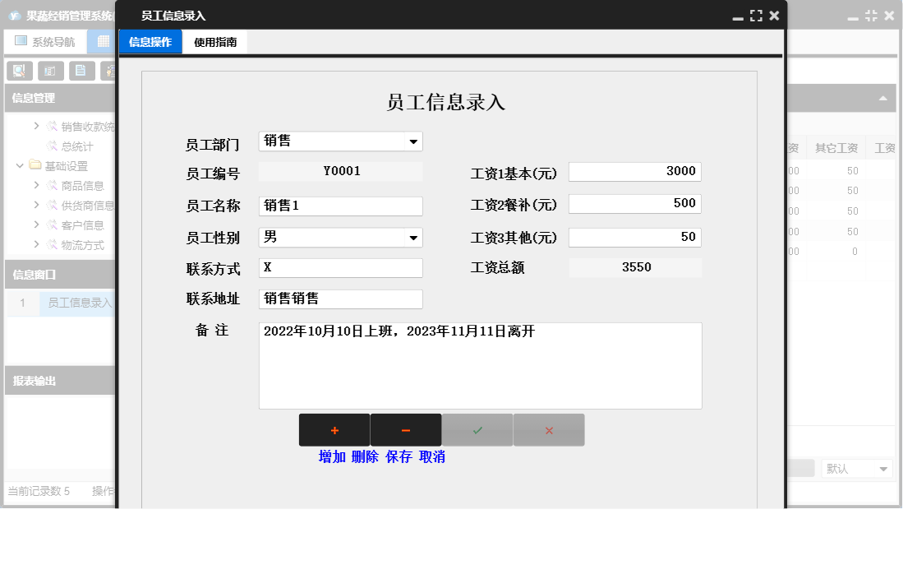This screenshot has height=588, width=903.
Task: Open the 员工性别 dropdown showing 男
Action: 415,237
